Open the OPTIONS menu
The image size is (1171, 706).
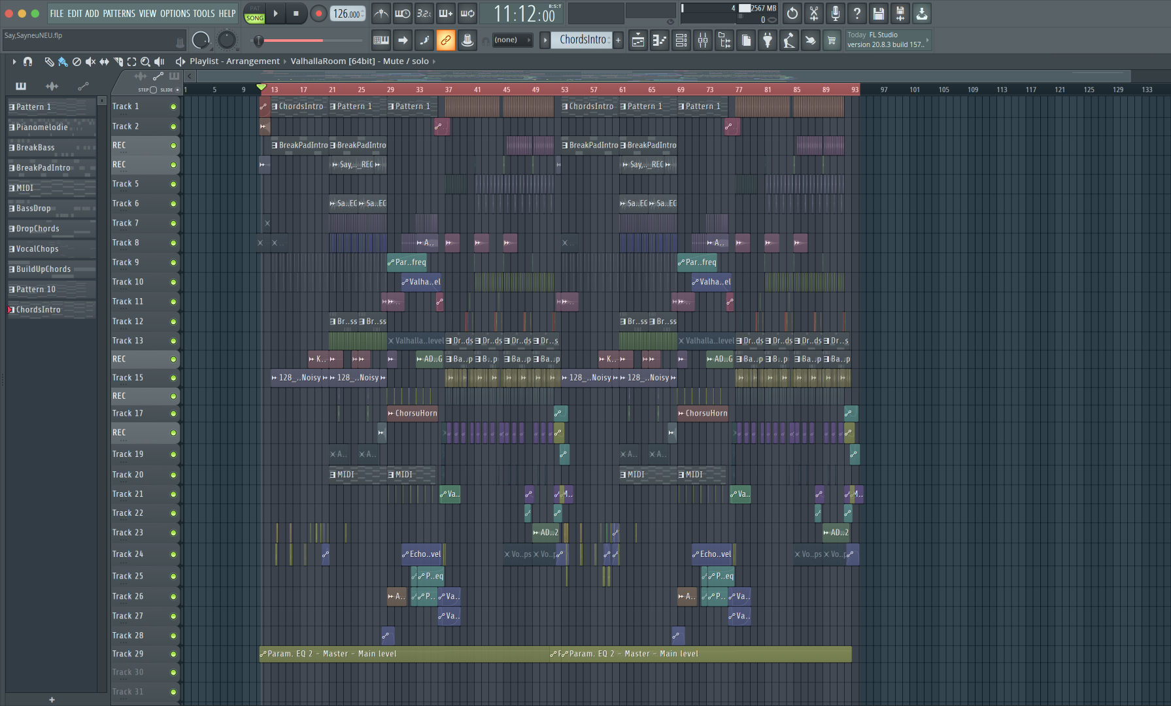tap(175, 13)
